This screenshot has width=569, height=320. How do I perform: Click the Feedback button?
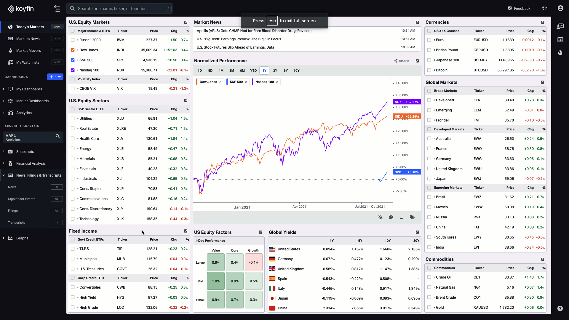coord(519,8)
